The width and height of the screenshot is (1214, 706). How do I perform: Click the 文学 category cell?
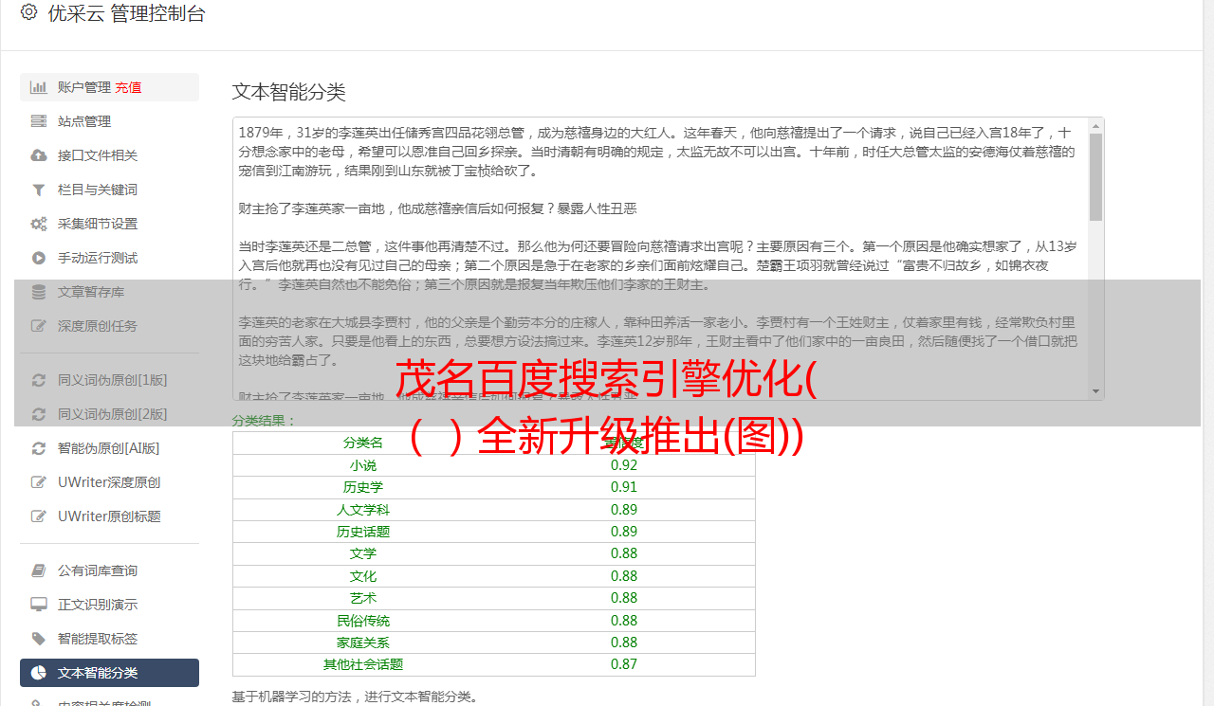(363, 553)
